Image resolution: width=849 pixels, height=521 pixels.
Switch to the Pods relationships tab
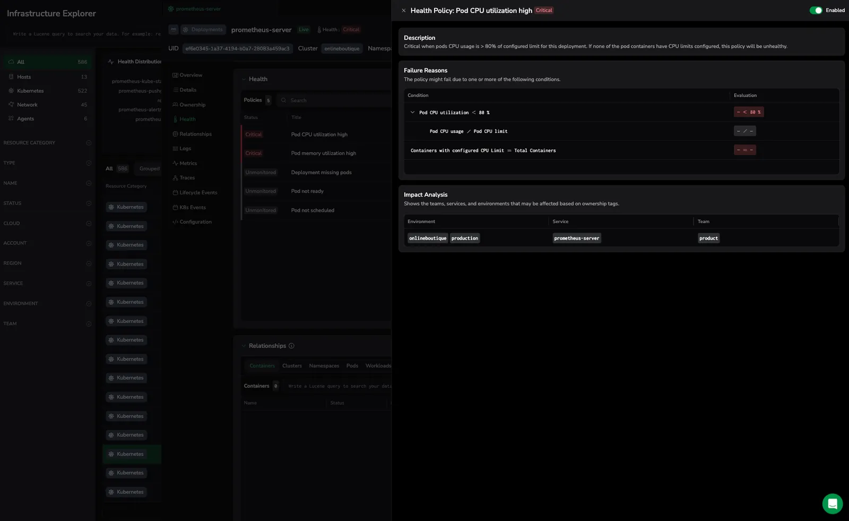(352, 366)
